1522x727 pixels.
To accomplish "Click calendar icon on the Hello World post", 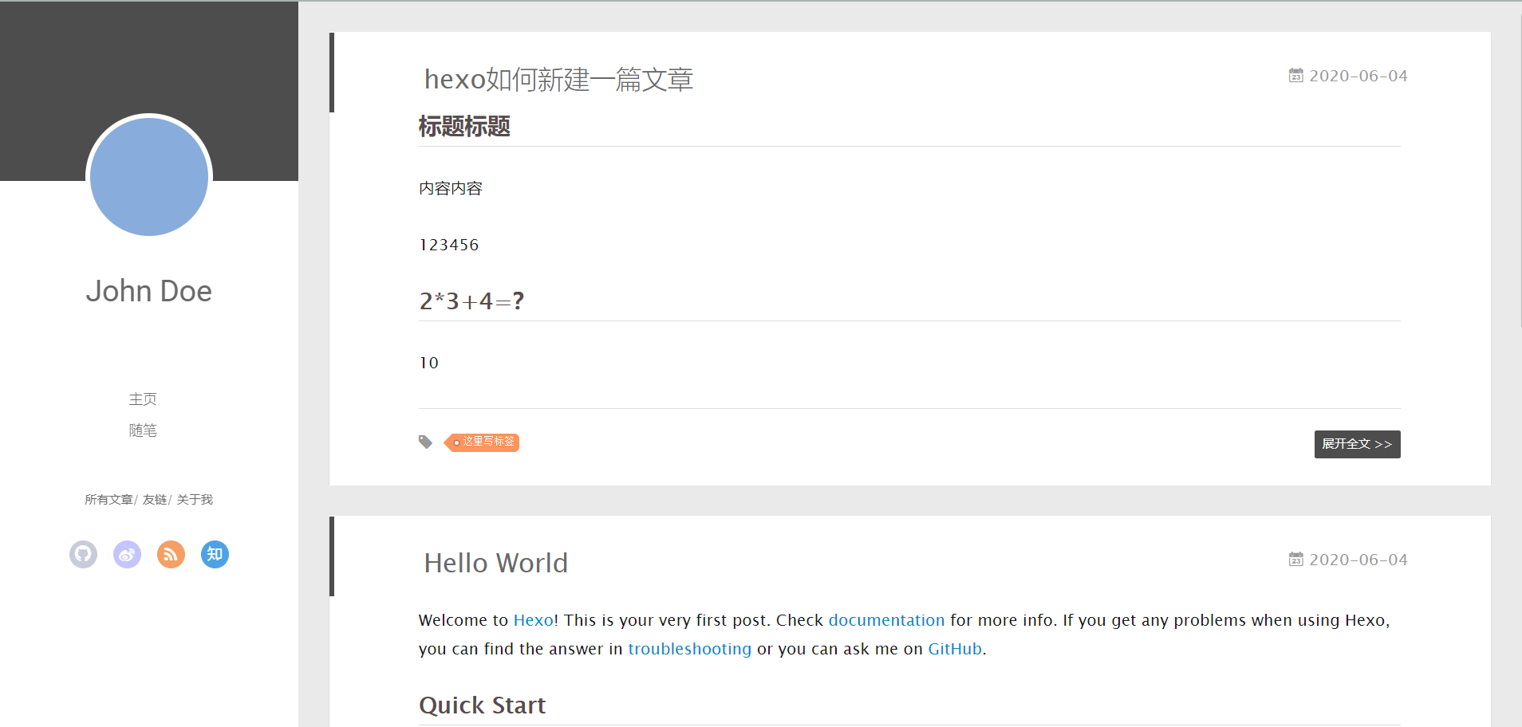I will coord(1296,560).
